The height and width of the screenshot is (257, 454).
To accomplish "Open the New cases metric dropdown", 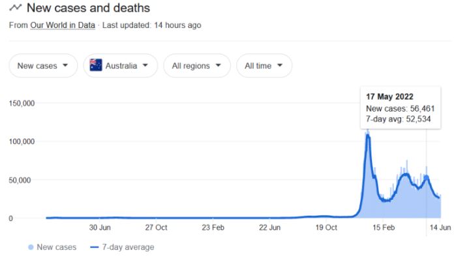I will click(x=43, y=65).
